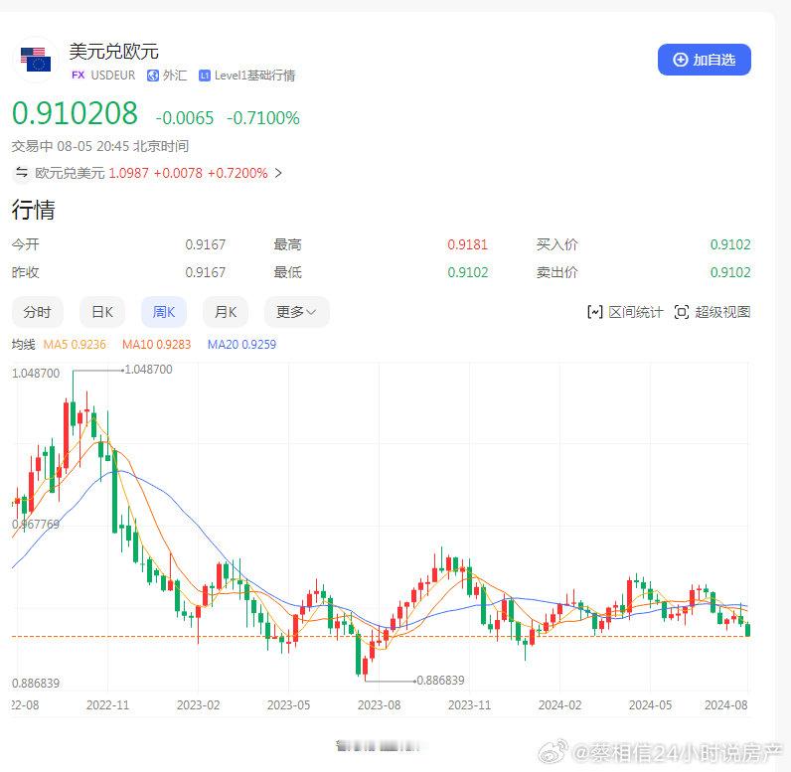Click the current price 0.910208
Image resolution: width=791 pixels, height=772 pixels.
(x=75, y=113)
